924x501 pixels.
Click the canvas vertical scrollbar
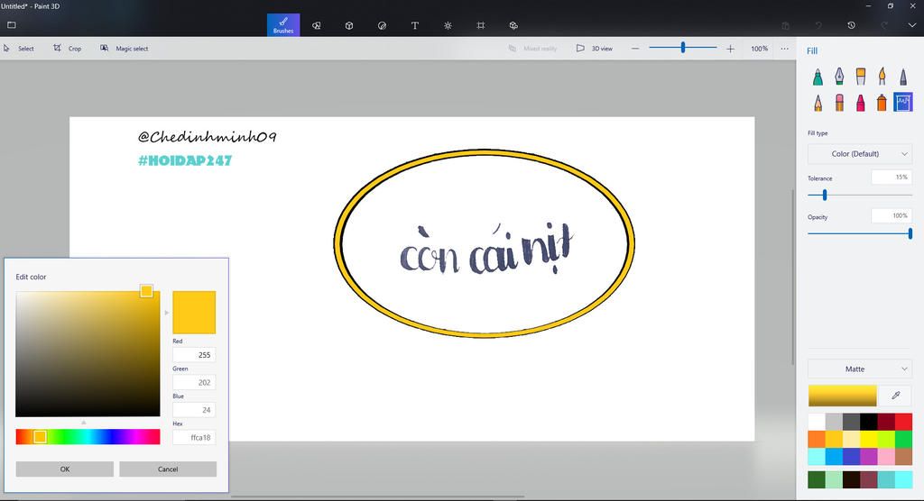click(x=792, y=277)
